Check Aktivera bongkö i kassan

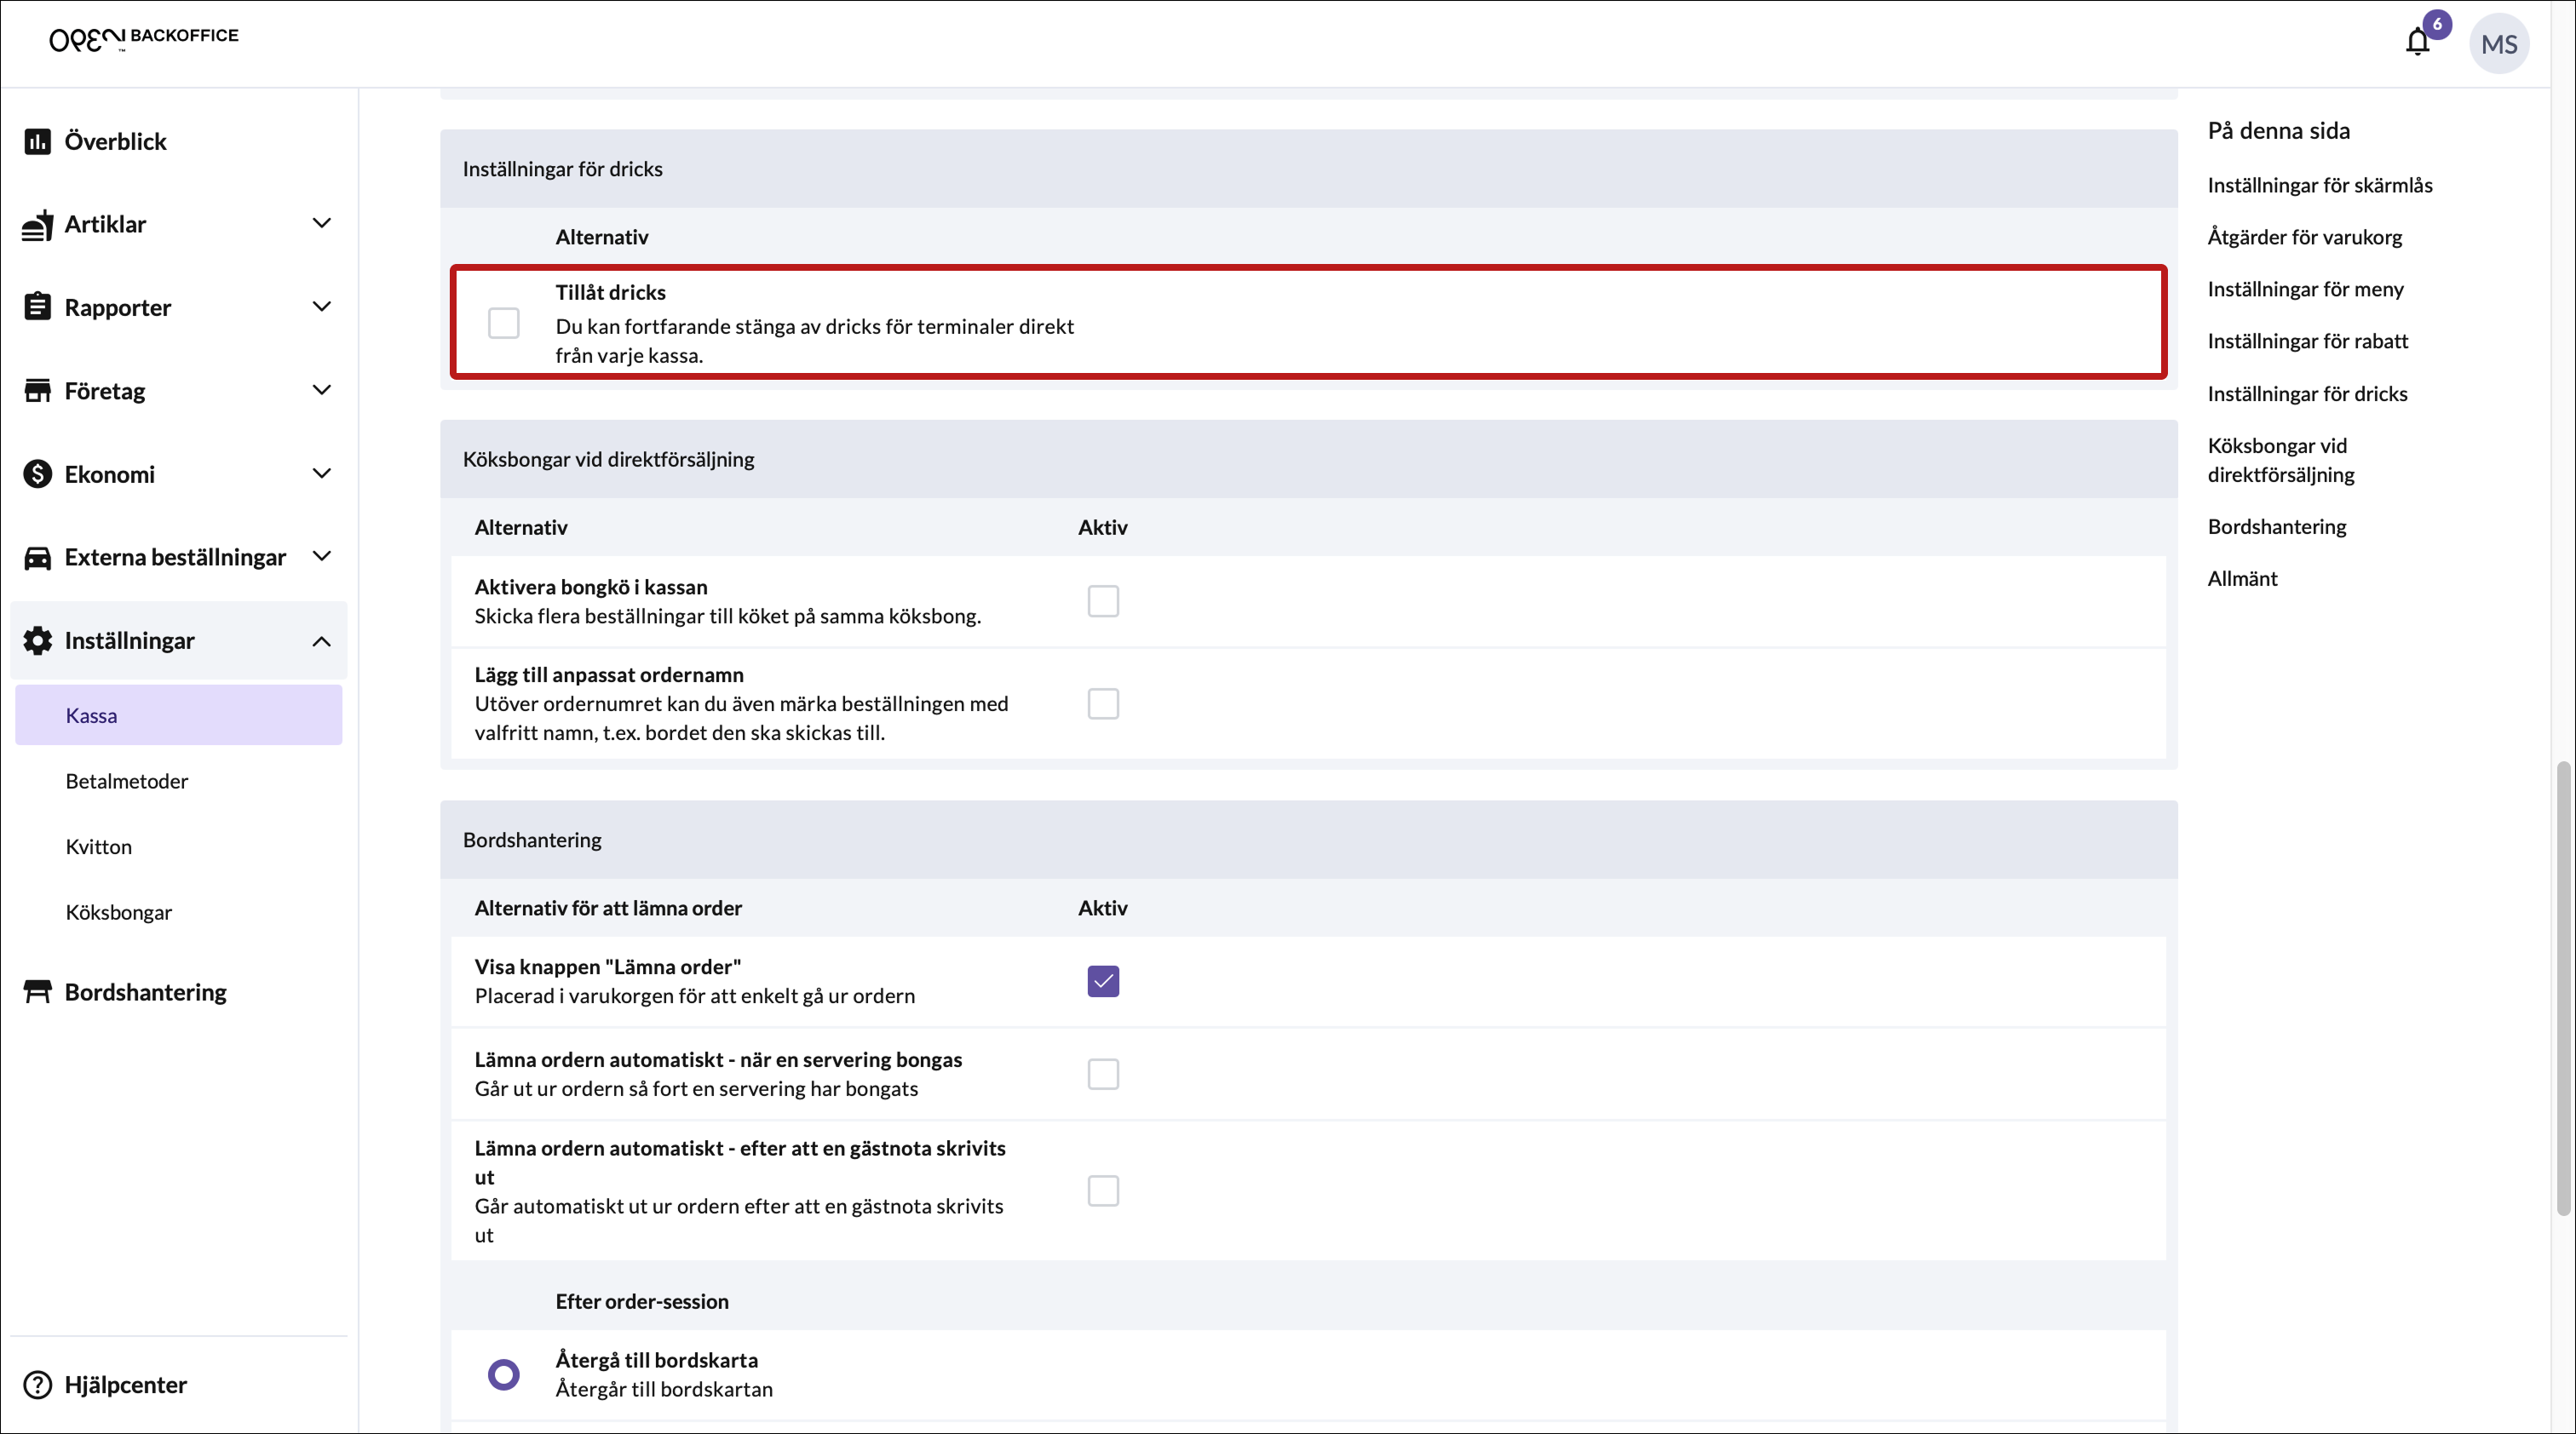point(1102,601)
